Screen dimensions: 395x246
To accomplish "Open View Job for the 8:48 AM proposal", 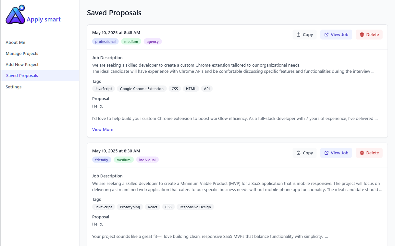I will (336, 35).
